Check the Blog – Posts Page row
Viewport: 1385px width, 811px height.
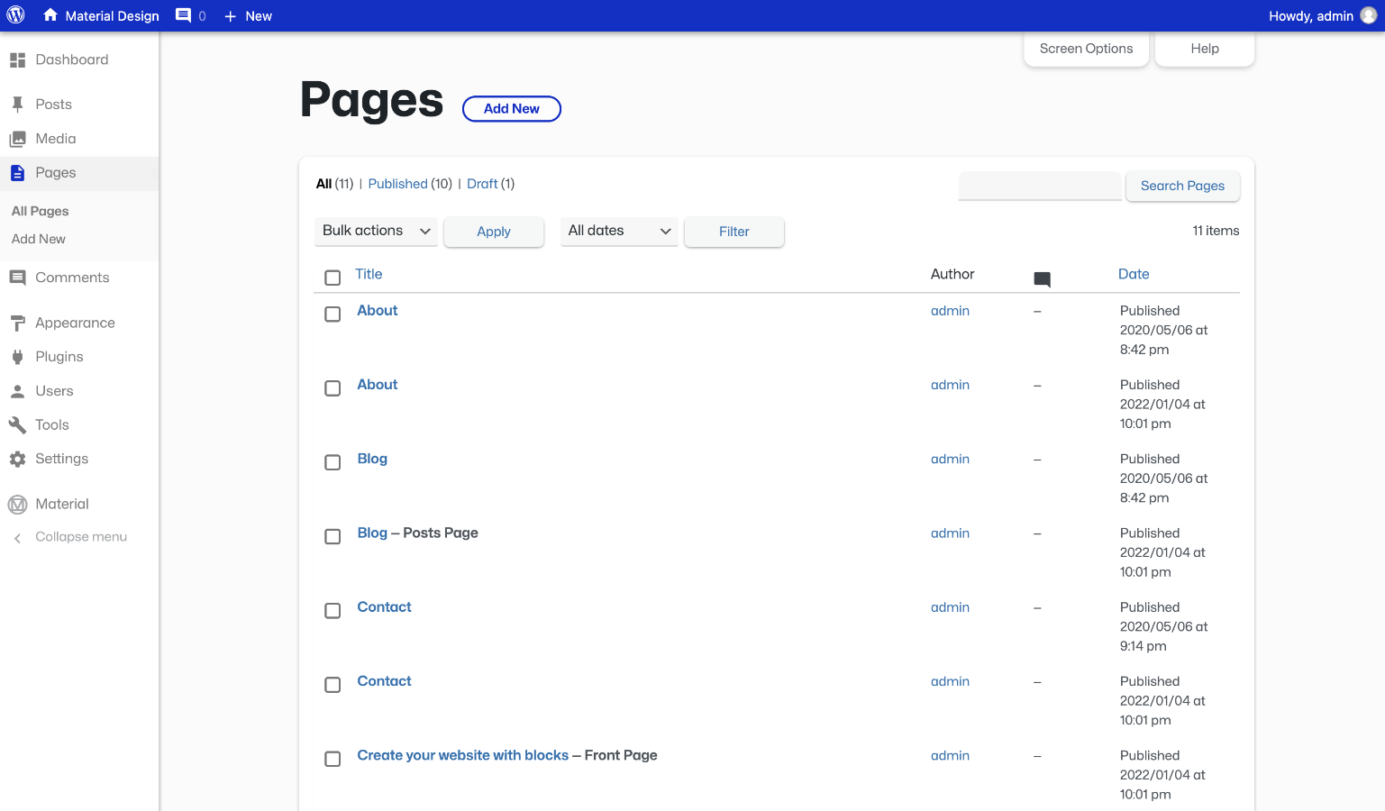click(333, 536)
